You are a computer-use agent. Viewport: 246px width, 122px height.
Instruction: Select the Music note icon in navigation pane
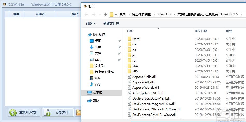point(92,84)
